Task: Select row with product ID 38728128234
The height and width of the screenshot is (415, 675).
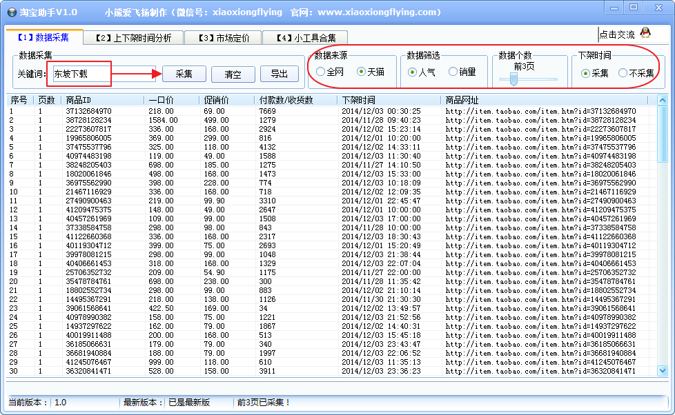Action: coord(331,121)
